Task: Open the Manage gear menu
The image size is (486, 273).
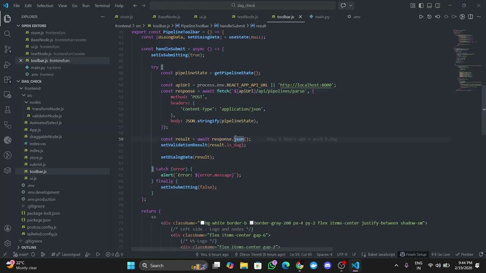Action: pyautogui.click(x=7, y=243)
